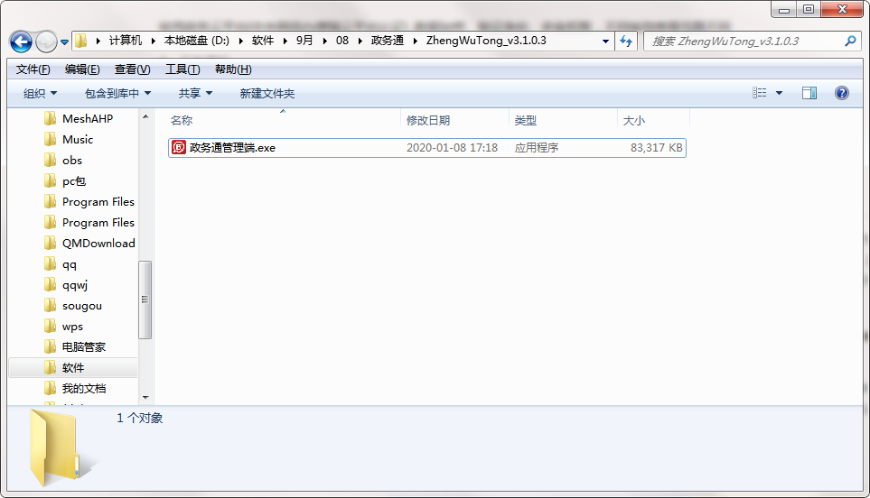Click the 83,317 KB size cell
The height and width of the screenshot is (498, 870).
tap(657, 148)
